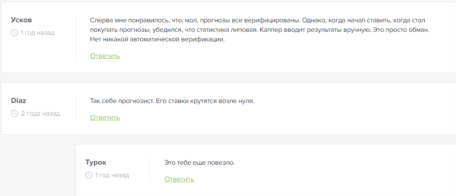This screenshot has width=456, height=196.
Task: Select the Diaz username
Action: coord(19,101)
